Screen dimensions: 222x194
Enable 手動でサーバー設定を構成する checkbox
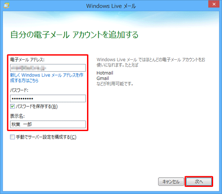click(x=12, y=137)
